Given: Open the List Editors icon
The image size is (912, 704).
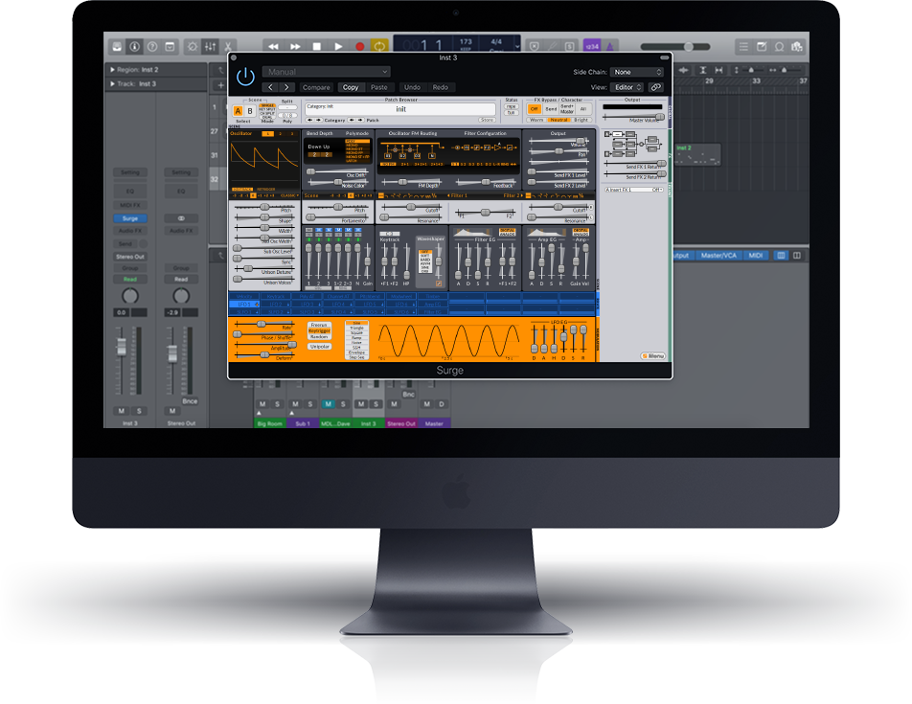Looking at the screenshot, I should click(743, 47).
